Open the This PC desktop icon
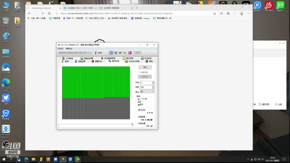 point(6,7)
